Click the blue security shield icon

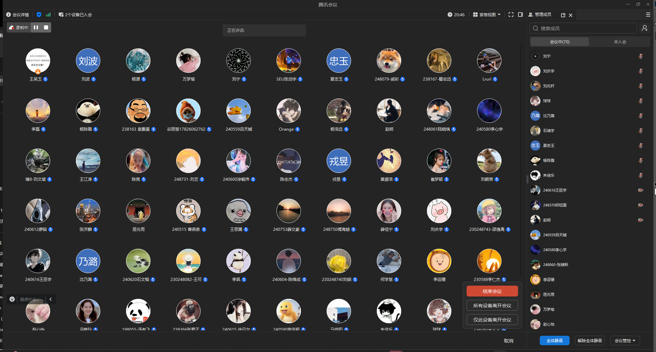(39, 15)
